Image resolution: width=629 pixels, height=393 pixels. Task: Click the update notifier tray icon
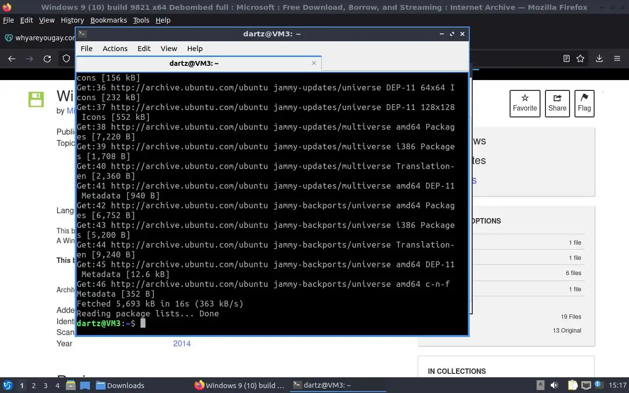tap(599, 386)
